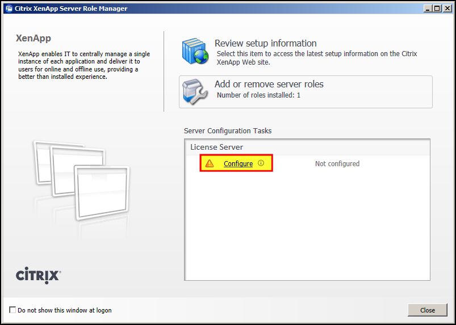Click the 'Not configured' status text

click(x=337, y=163)
